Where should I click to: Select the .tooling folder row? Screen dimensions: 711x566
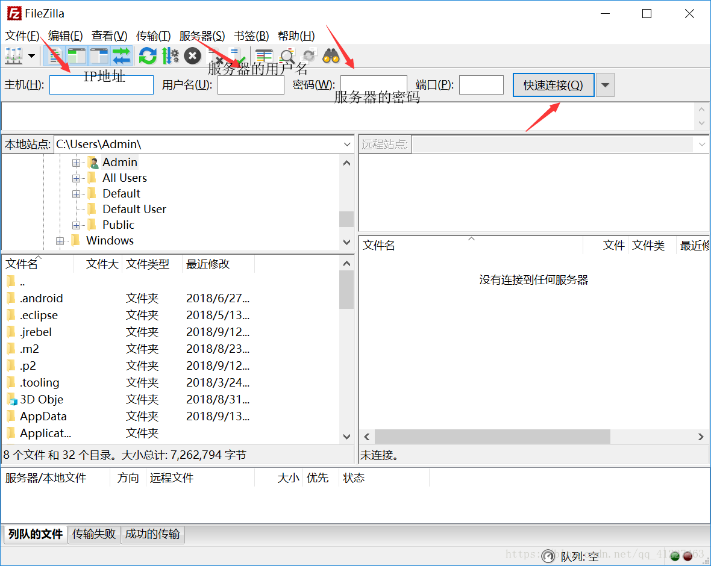(171, 383)
